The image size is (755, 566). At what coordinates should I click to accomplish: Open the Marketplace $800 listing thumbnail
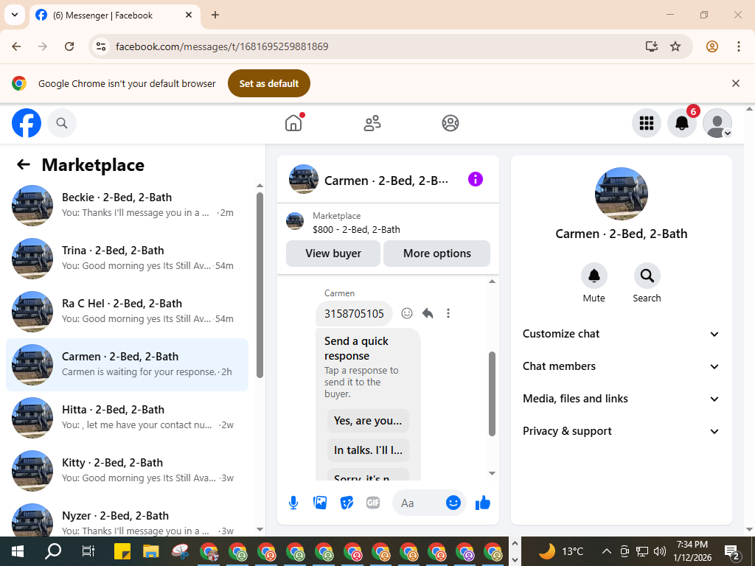click(295, 221)
